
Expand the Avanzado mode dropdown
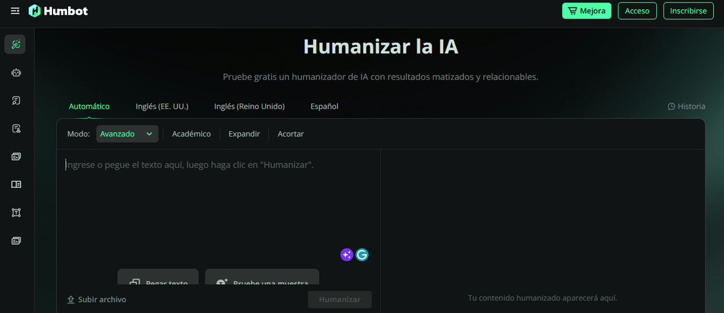(127, 134)
